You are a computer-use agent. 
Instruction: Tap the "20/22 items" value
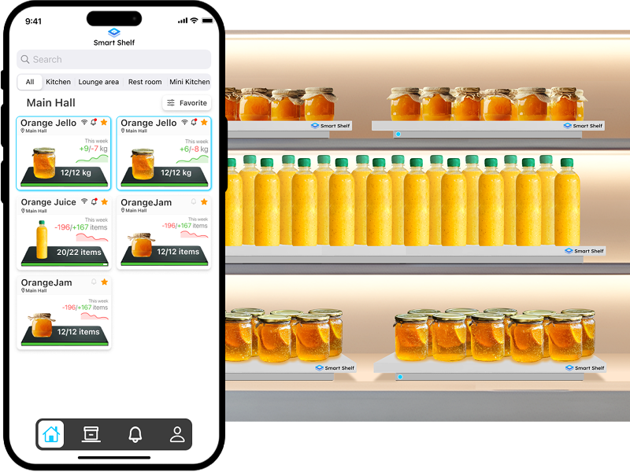click(x=79, y=252)
